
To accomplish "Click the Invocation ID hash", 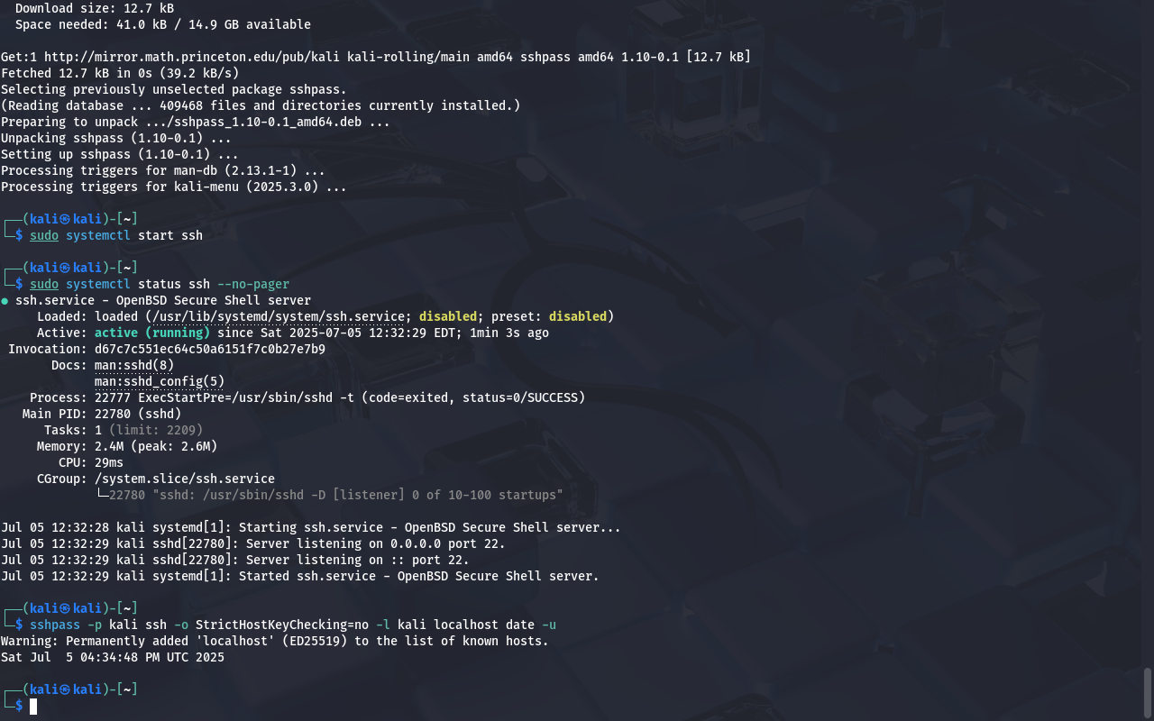I will tap(210, 349).
